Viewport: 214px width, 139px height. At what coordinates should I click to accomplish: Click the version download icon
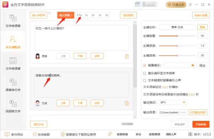(x=190, y=134)
